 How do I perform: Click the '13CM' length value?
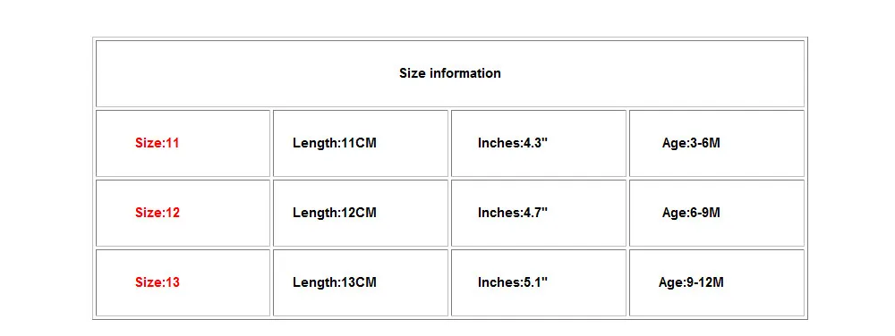[x=359, y=282]
